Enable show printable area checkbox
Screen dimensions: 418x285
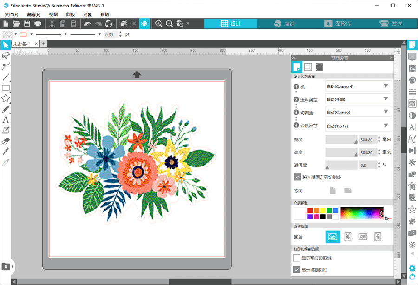296,258
